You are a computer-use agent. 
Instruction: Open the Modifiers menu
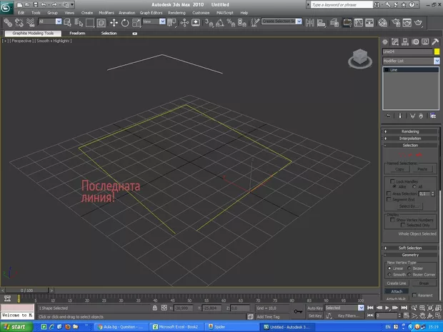[106, 13]
